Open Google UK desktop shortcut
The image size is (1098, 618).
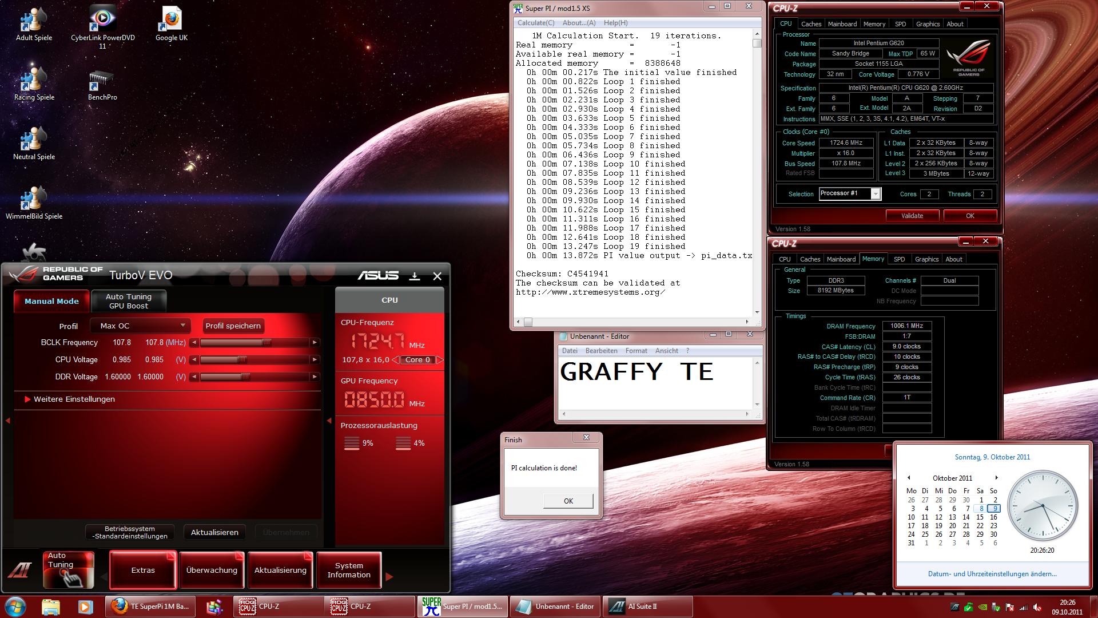[x=172, y=24]
